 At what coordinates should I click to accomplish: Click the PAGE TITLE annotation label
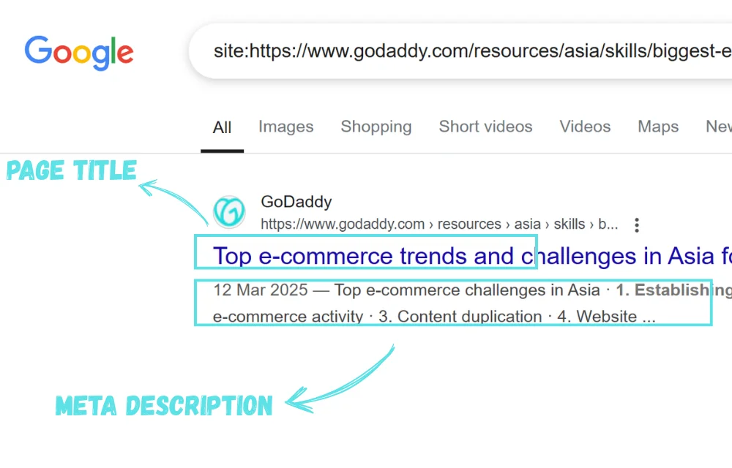coord(71,170)
